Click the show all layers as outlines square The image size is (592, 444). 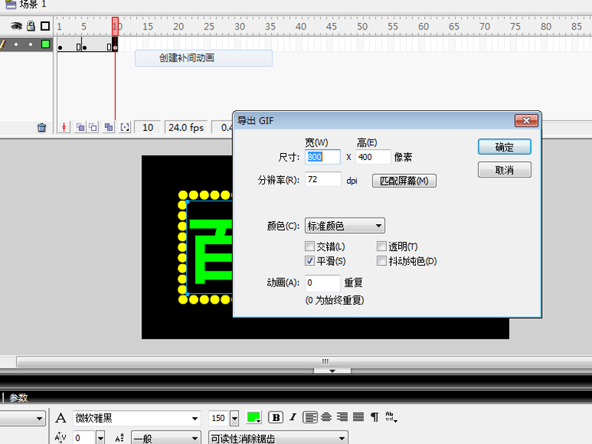(45, 26)
